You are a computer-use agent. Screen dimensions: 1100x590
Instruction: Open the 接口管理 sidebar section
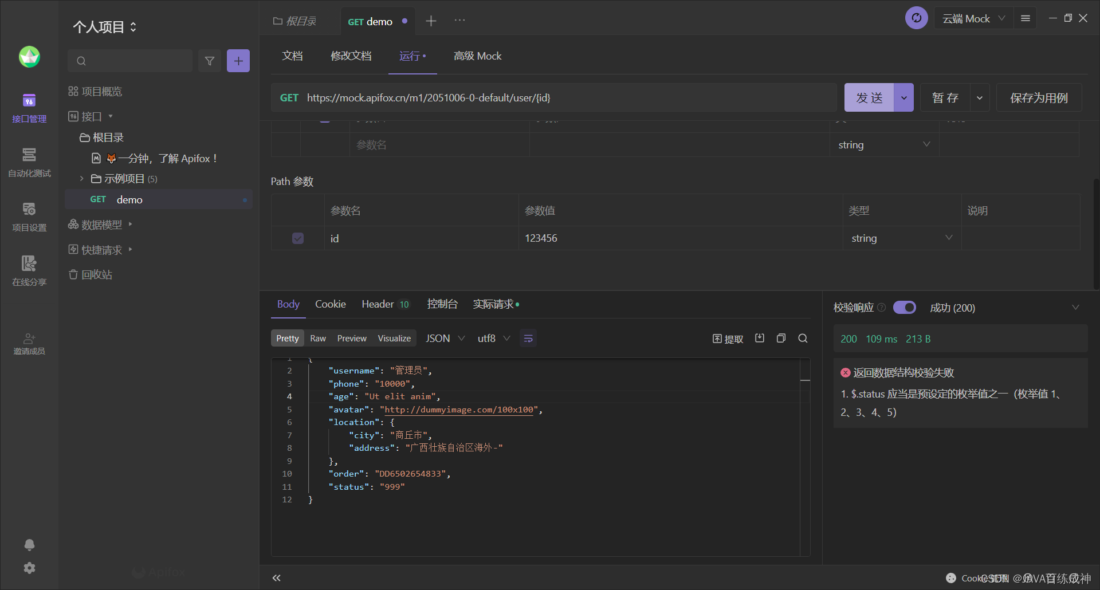[29, 108]
